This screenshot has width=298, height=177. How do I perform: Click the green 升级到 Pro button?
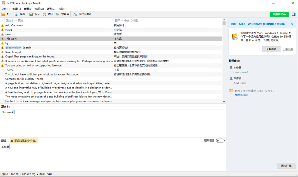tap(279, 14)
